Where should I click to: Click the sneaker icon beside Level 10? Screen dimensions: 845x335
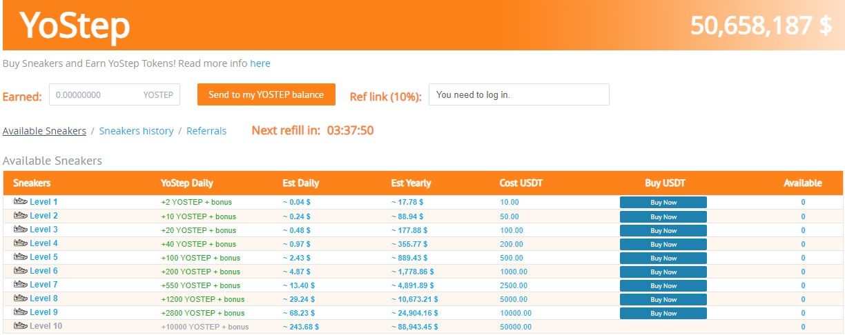(20, 326)
